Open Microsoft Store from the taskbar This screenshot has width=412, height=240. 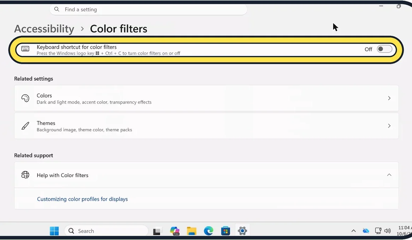225,231
